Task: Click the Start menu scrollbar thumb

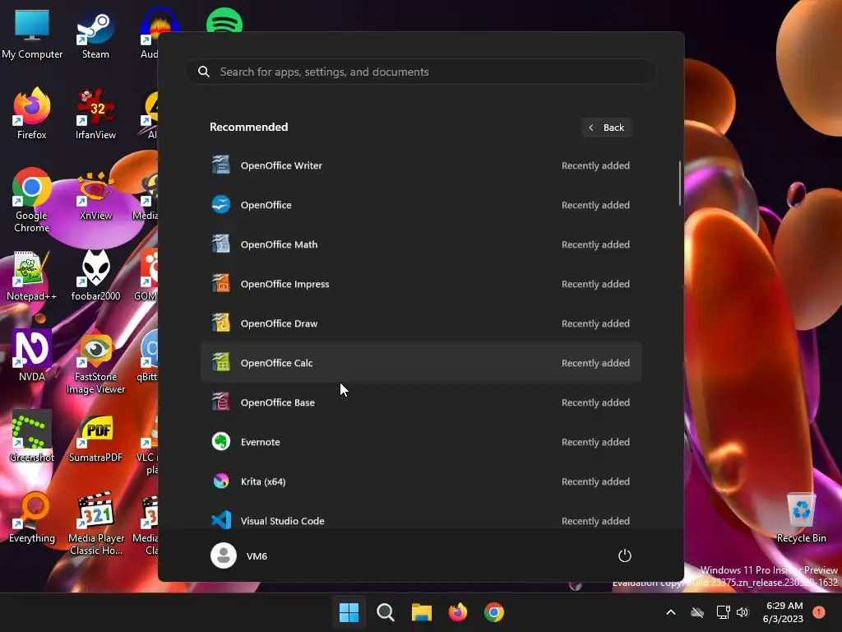Action: coord(680,183)
